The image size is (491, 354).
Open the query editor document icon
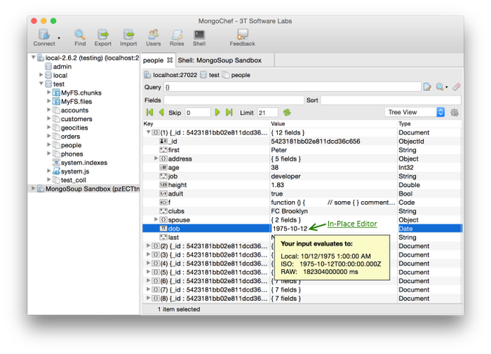427,86
